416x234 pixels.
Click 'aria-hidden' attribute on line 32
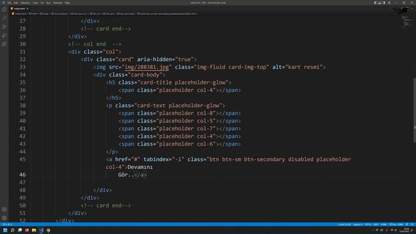pos(154,59)
